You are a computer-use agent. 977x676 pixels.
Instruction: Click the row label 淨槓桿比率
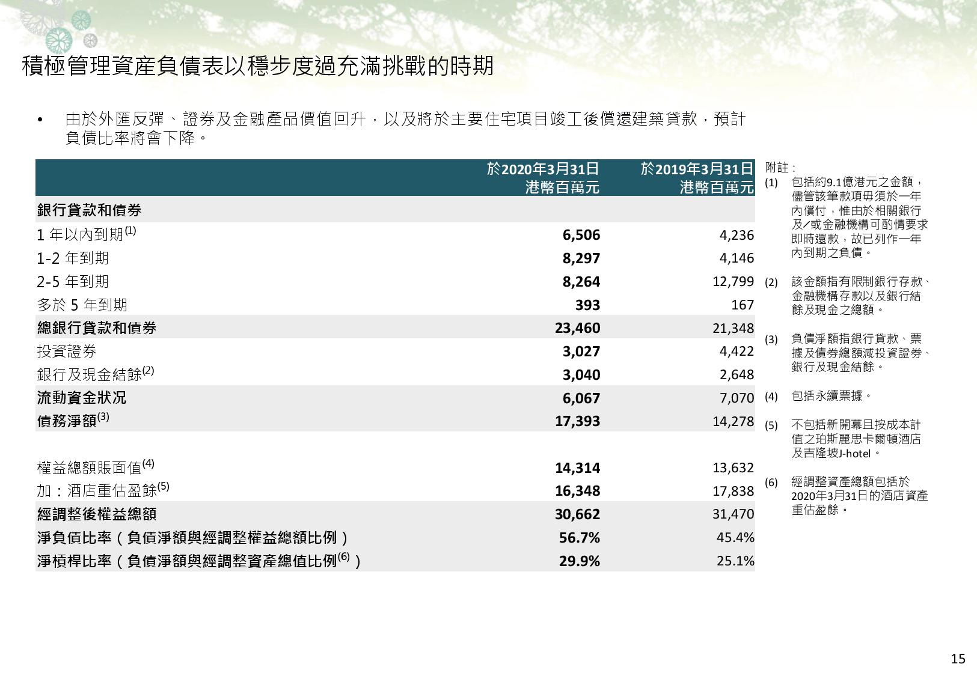pyautogui.click(x=199, y=561)
